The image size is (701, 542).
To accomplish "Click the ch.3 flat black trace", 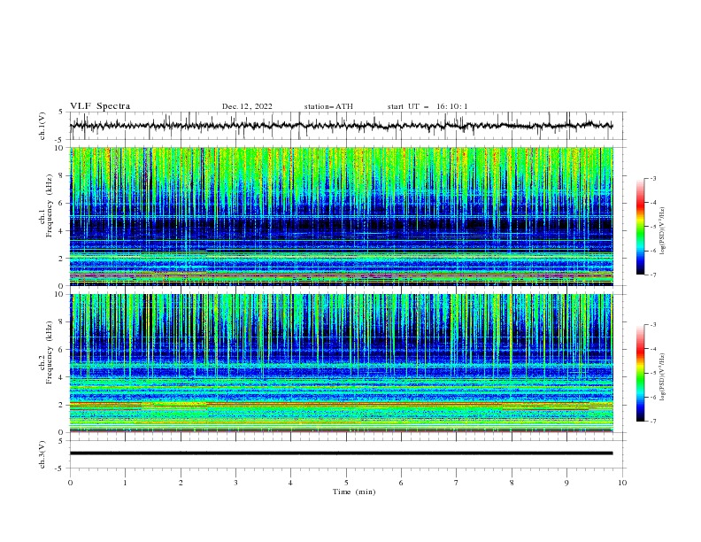I will (x=342, y=453).
